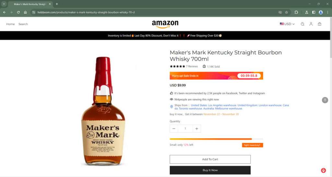
Task: Bookmark this page with the star icon
Action: (286, 12)
